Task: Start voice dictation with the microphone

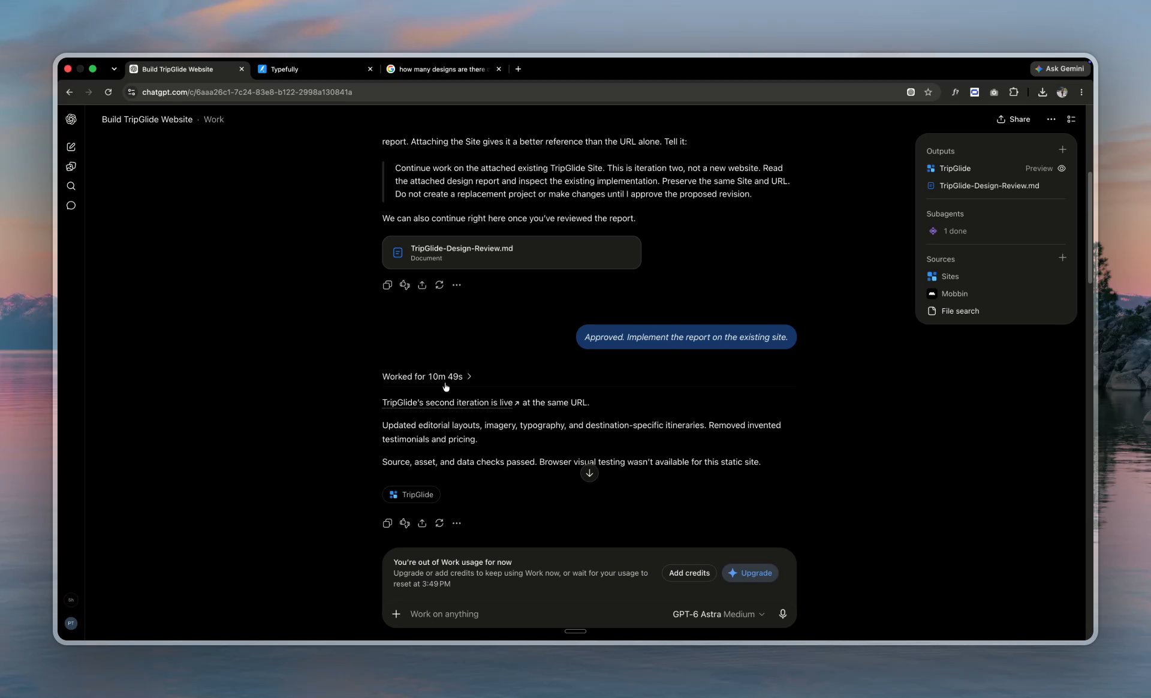Action: (782, 614)
